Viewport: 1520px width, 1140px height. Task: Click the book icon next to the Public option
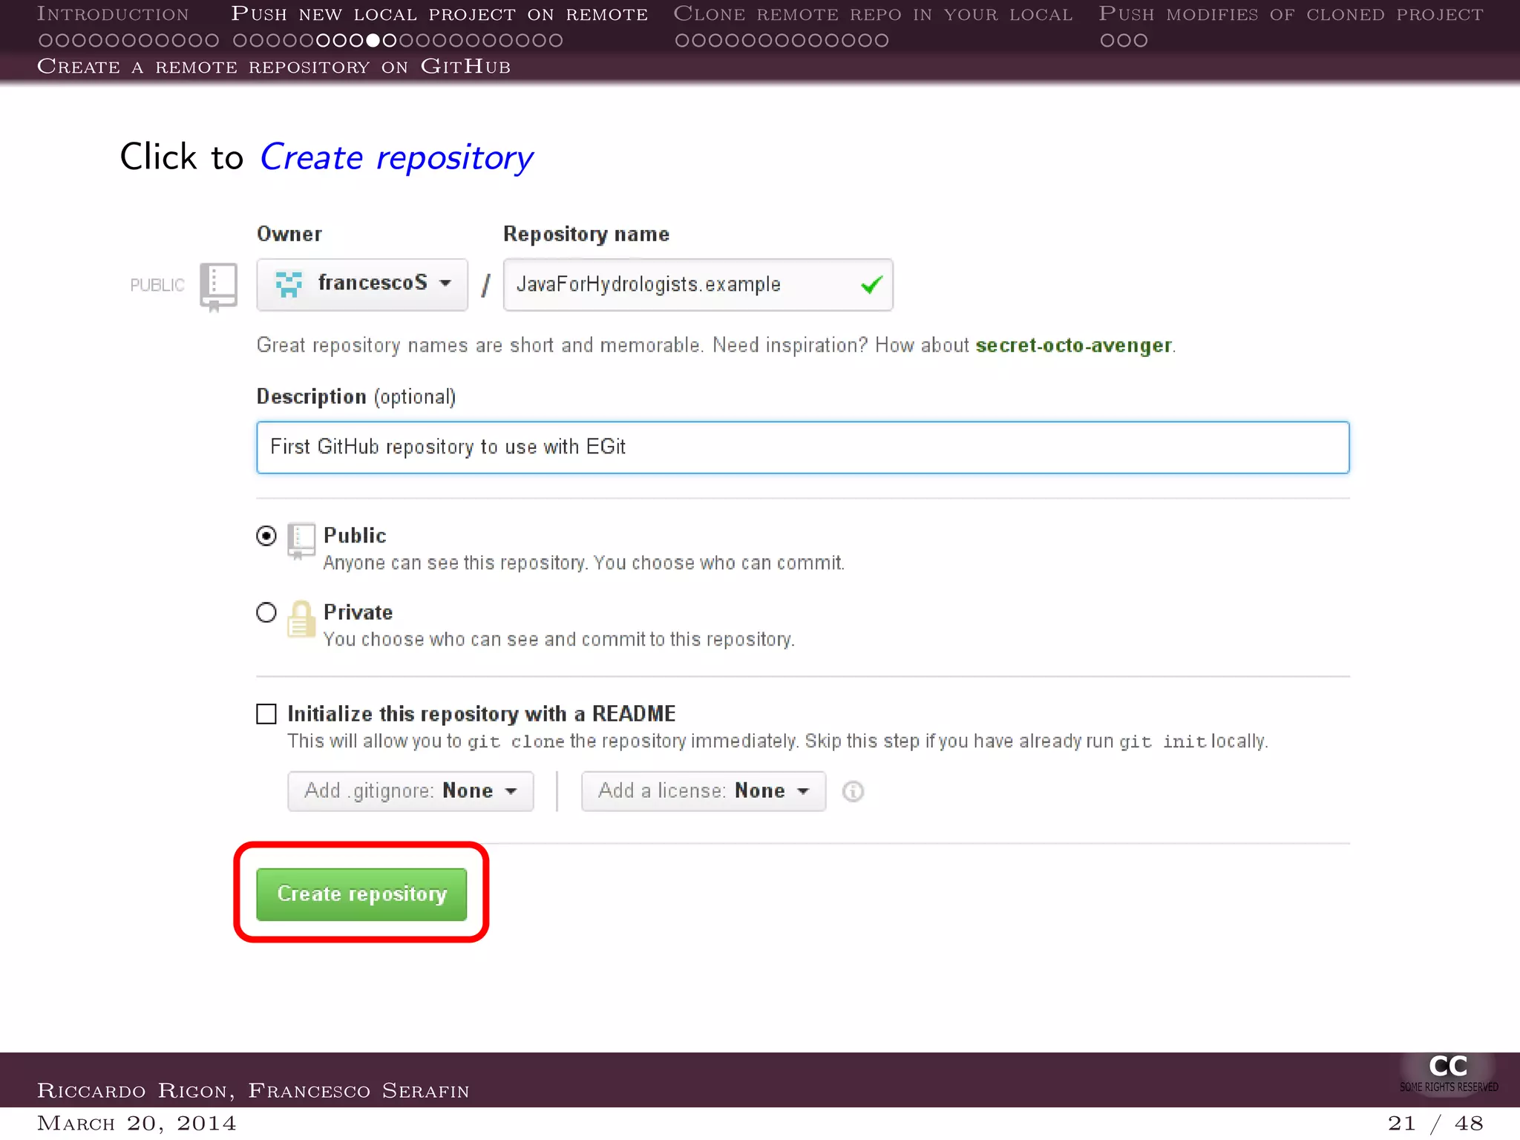[x=301, y=541]
